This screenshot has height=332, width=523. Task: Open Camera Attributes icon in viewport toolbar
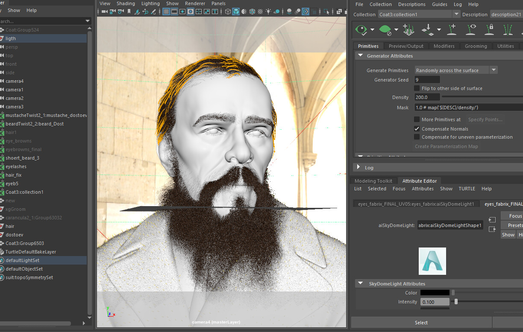click(120, 12)
